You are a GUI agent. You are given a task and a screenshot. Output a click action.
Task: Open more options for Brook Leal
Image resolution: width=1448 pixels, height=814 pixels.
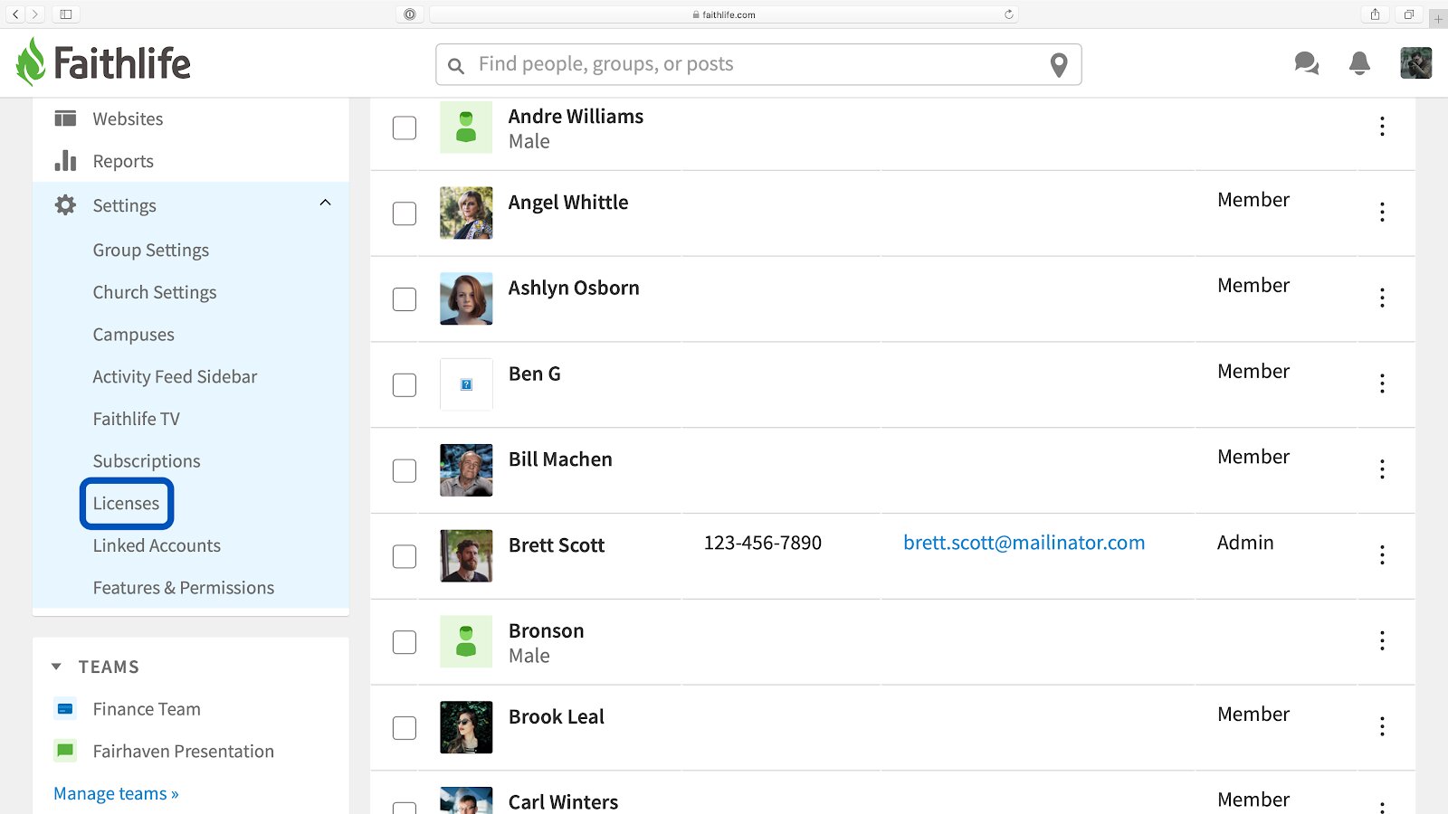(x=1382, y=726)
